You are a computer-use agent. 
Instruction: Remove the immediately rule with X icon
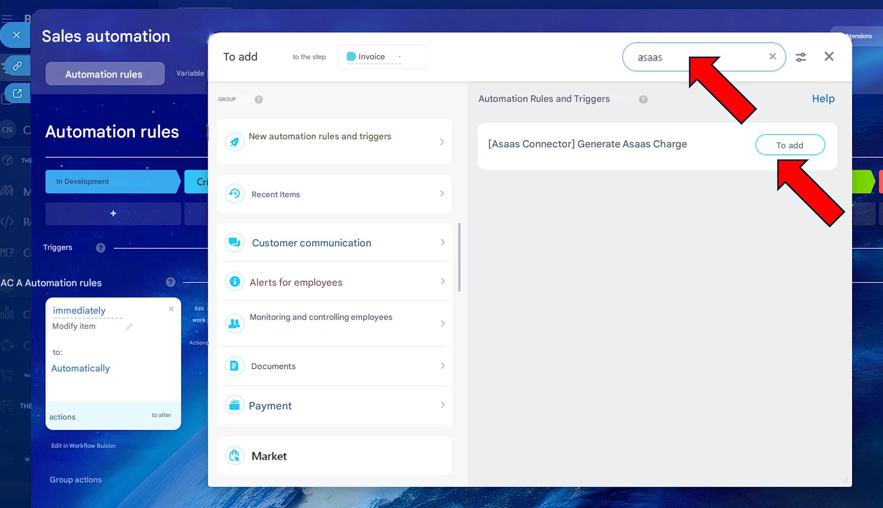click(x=171, y=309)
